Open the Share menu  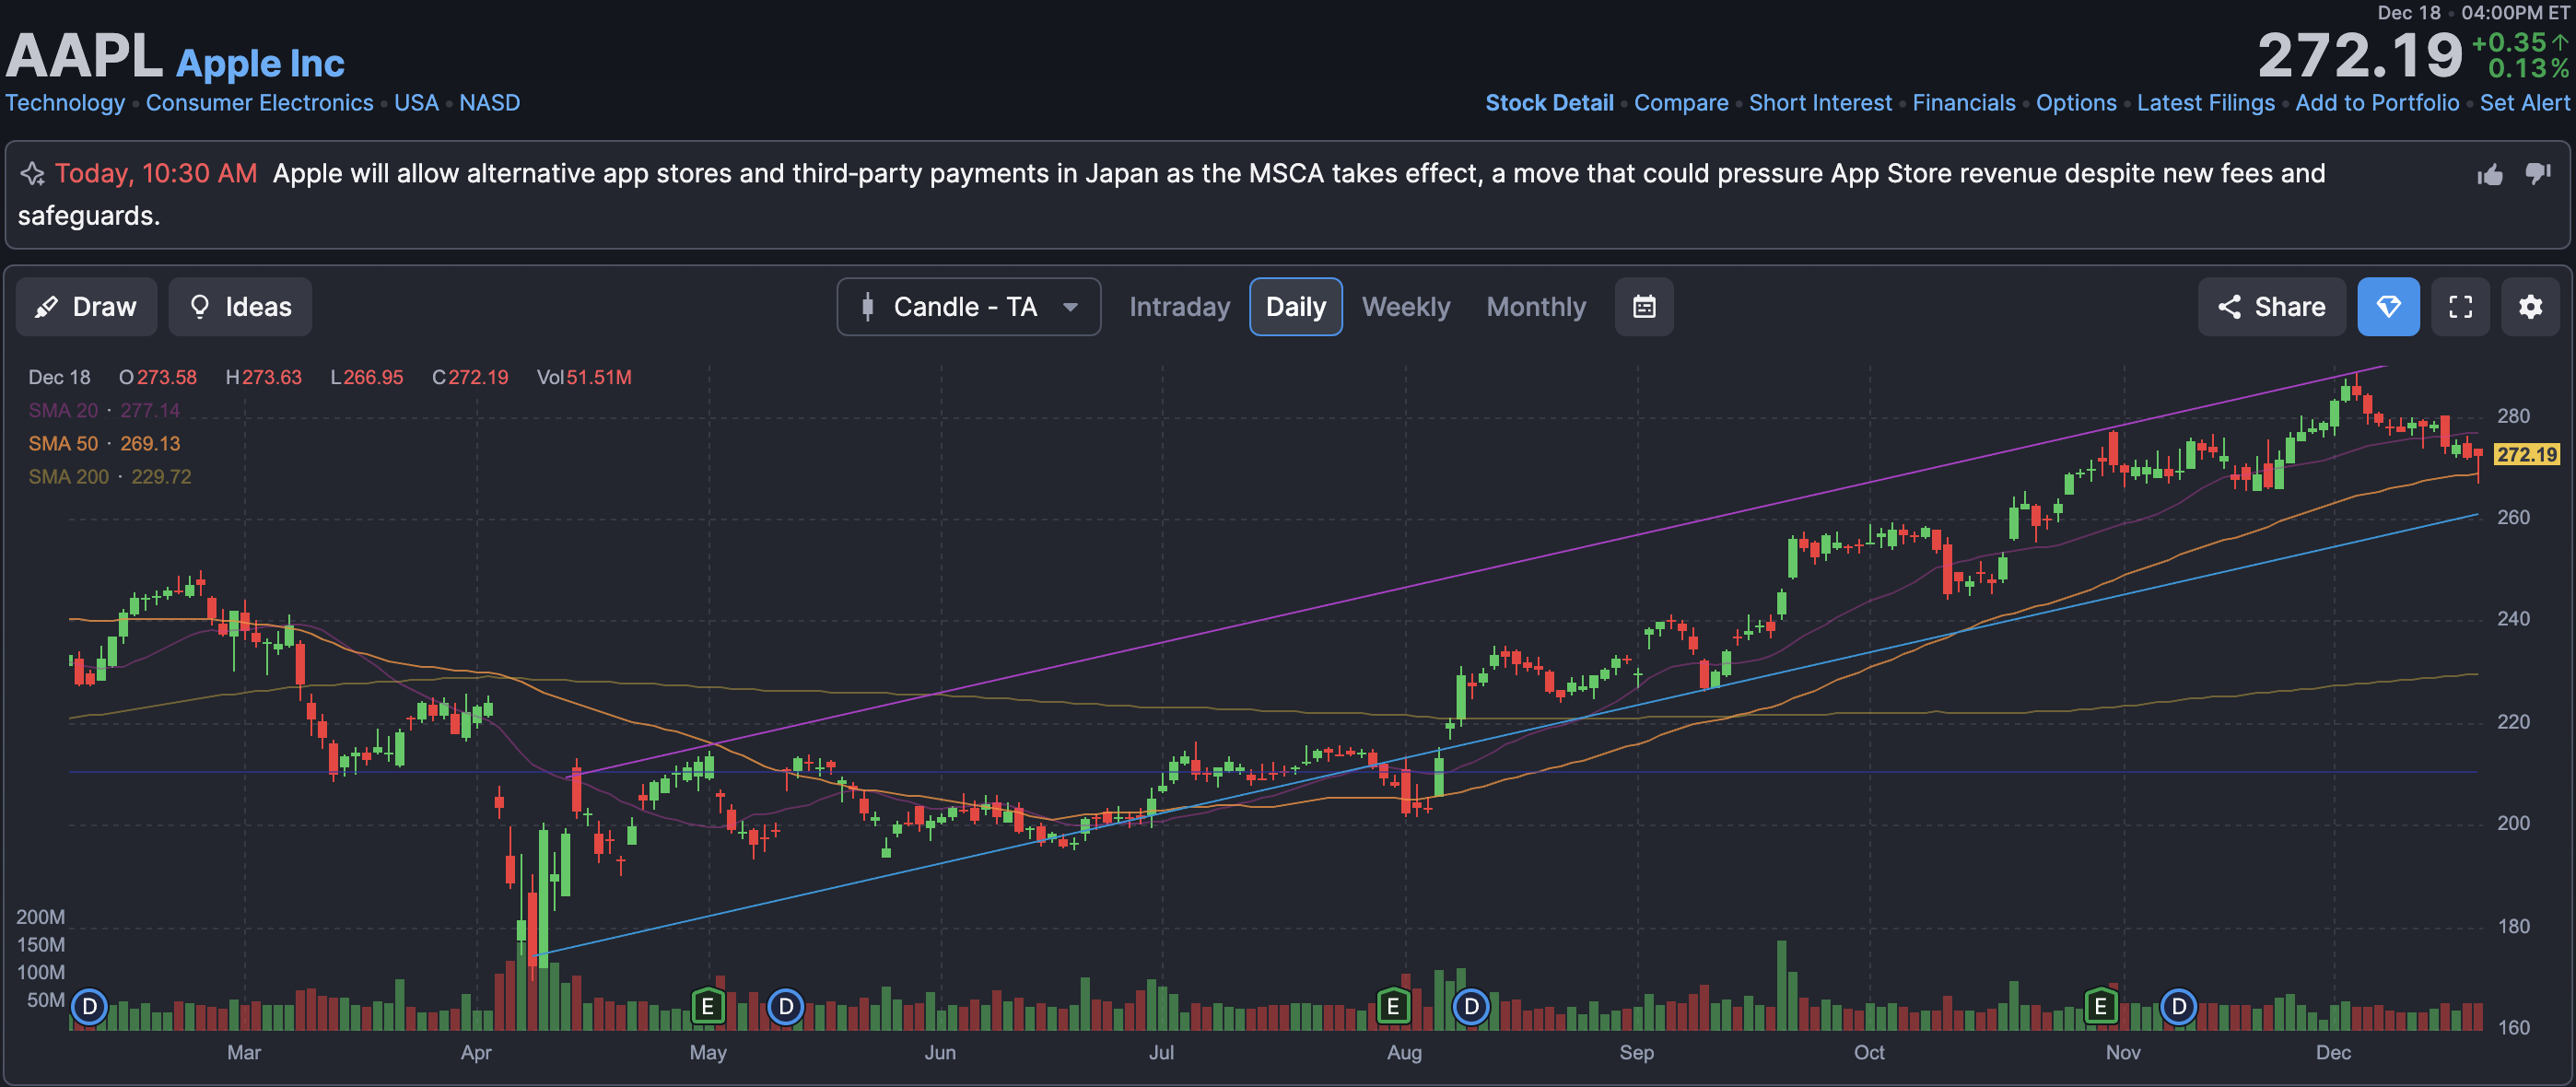click(x=2270, y=307)
